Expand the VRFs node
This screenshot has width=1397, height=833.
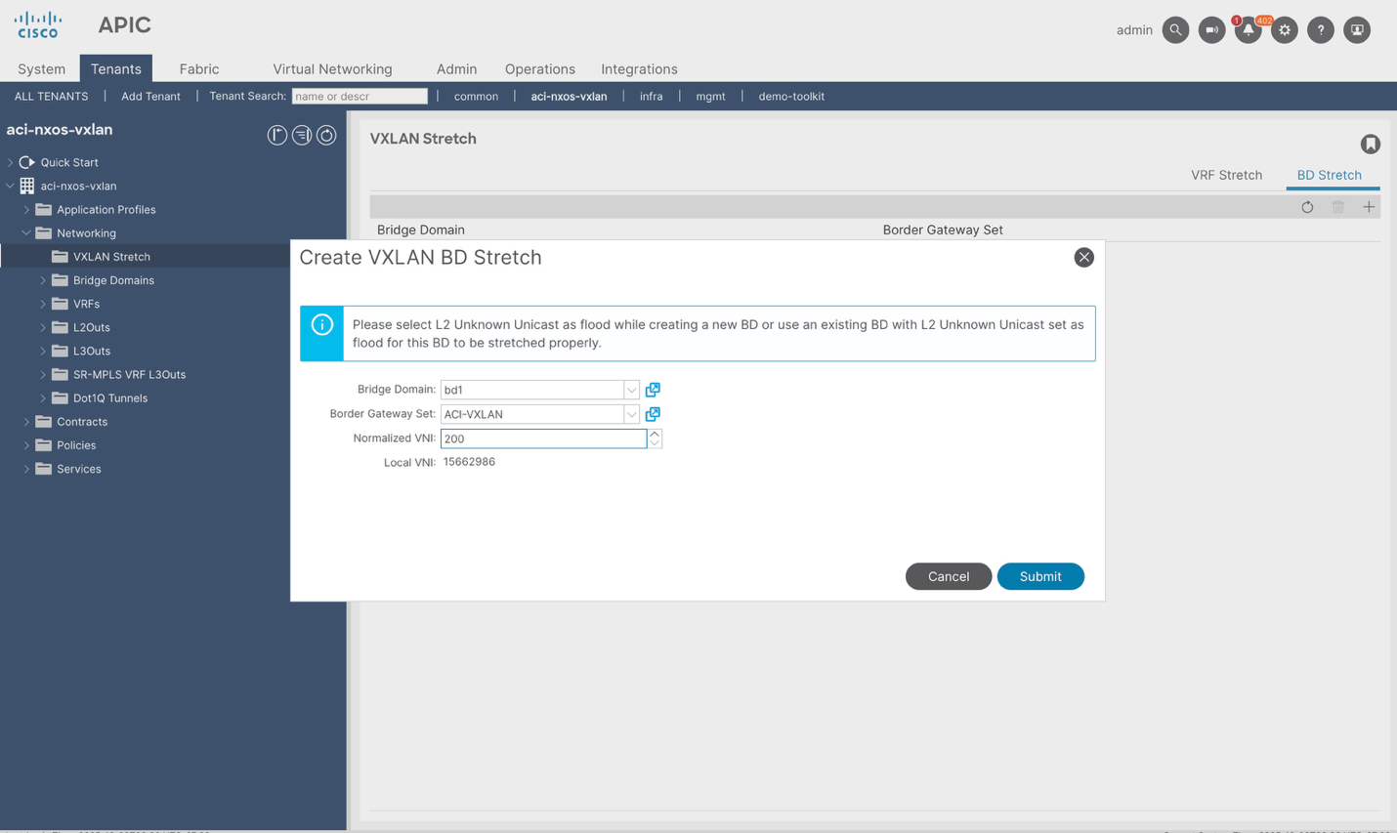[x=43, y=304]
